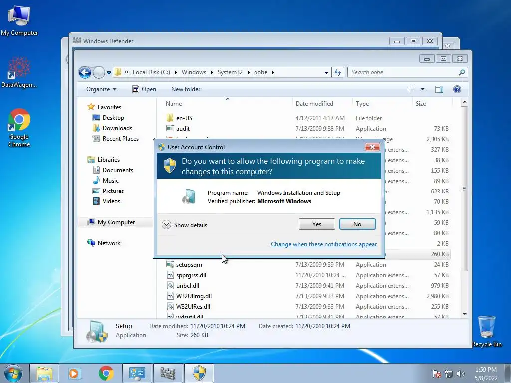
Task: Open Chrome from the taskbar
Action: (x=106, y=373)
